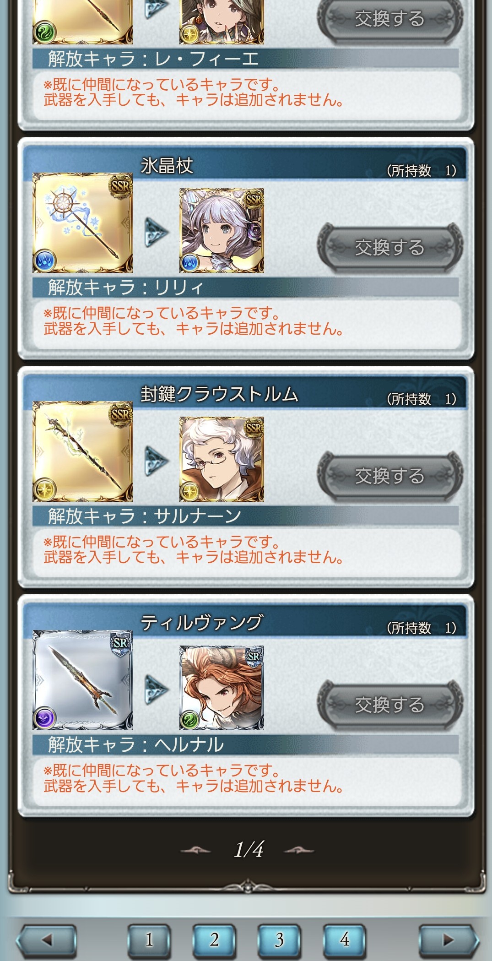492x961 pixels.
Task: Tap the 氷晶杖 staff weapon icon
Action: pyautogui.click(x=82, y=223)
